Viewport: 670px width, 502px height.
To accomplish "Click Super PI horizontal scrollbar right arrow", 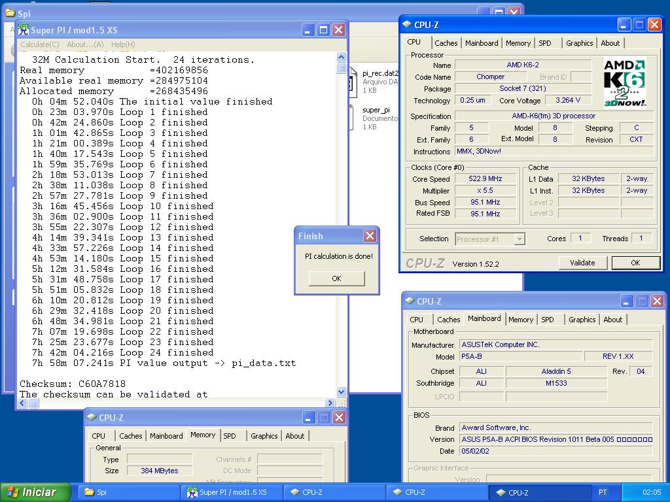I will 329,403.
